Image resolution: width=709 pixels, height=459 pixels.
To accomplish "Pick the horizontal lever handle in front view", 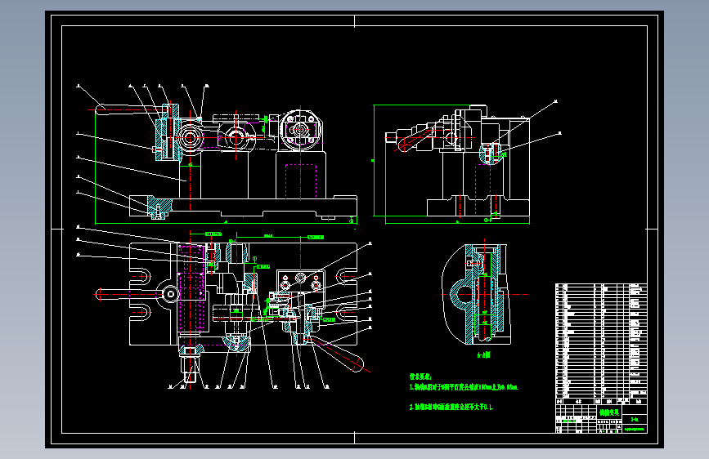I will (x=130, y=109).
